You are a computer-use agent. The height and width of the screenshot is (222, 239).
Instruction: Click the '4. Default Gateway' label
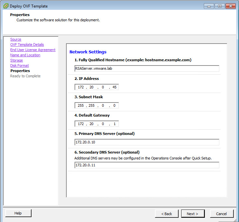click(92, 115)
